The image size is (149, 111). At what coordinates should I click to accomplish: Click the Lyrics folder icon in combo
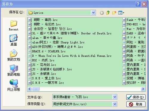(30, 13)
